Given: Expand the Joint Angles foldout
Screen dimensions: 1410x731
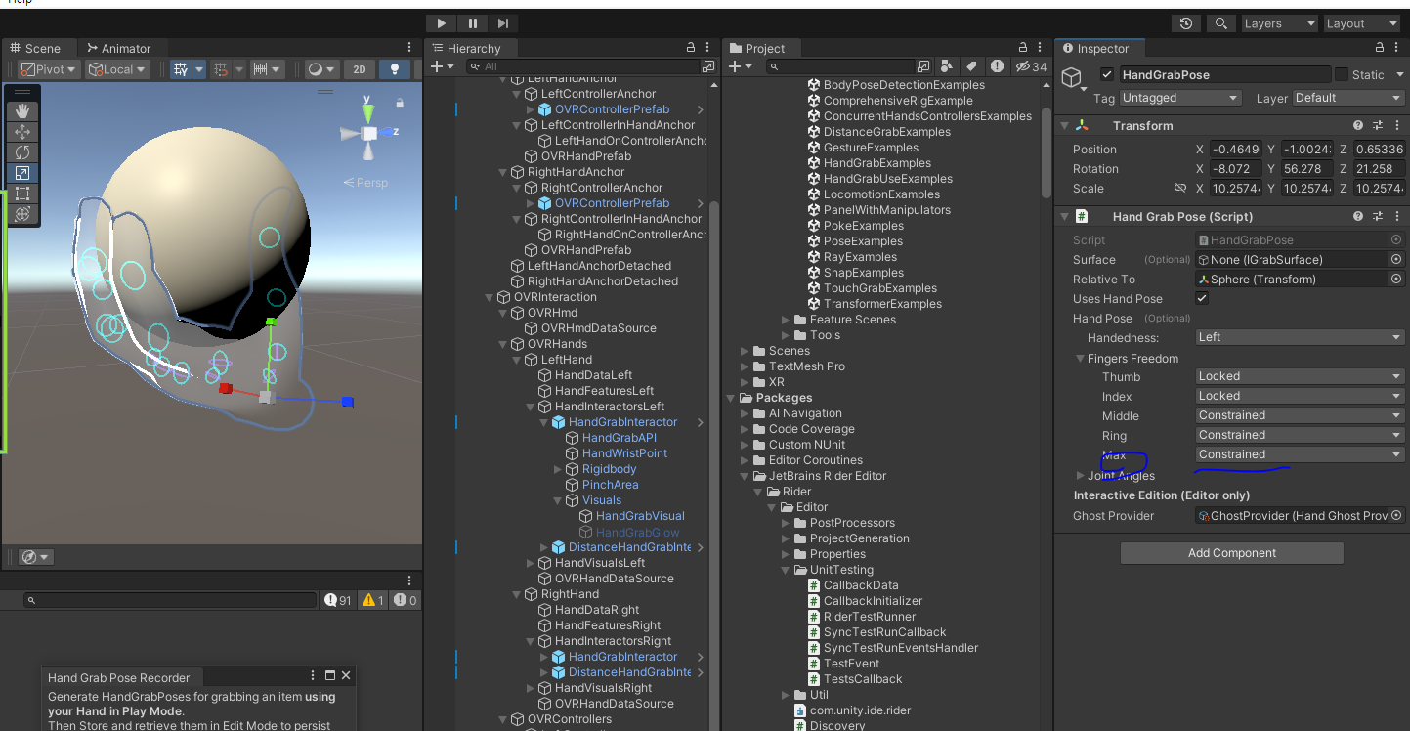Looking at the screenshot, I should point(1081,476).
